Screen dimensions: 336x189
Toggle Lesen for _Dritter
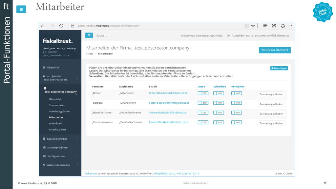tap(203, 93)
